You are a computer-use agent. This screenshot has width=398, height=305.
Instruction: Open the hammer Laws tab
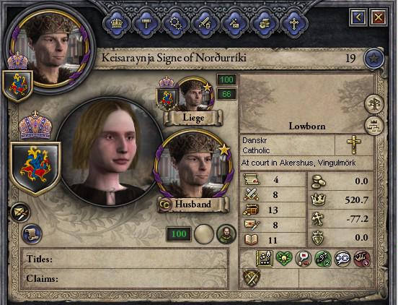pyautogui.click(x=146, y=24)
